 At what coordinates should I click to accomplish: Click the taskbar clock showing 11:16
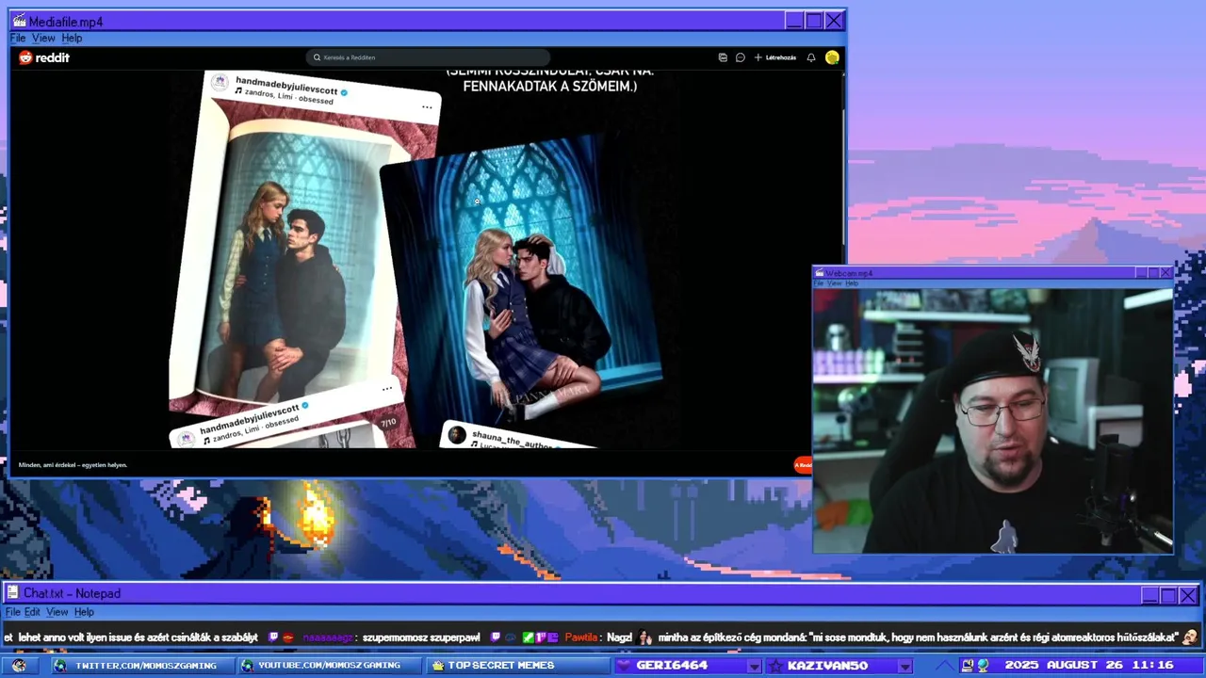click(1153, 665)
